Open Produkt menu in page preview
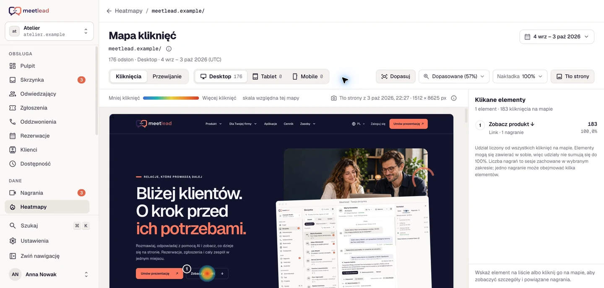The image size is (604, 288). tap(213, 124)
